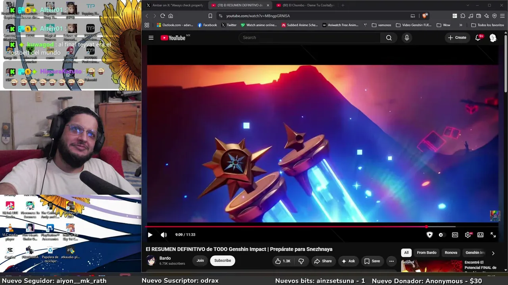Open the Papelera de reciclaje desktop icon
Image resolution: width=508 pixels, height=285 pixels.
(50, 255)
